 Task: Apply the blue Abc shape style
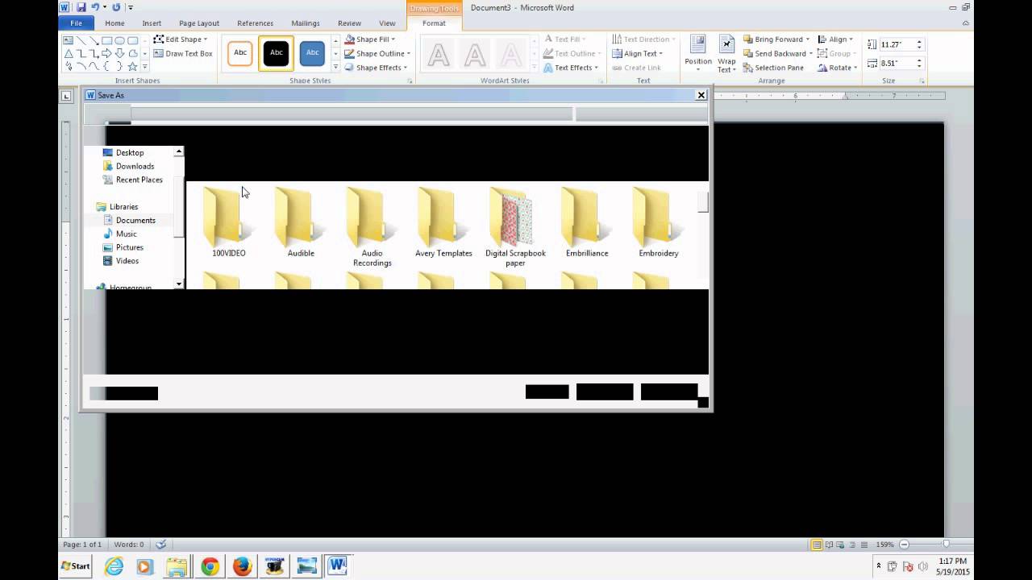coord(312,53)
